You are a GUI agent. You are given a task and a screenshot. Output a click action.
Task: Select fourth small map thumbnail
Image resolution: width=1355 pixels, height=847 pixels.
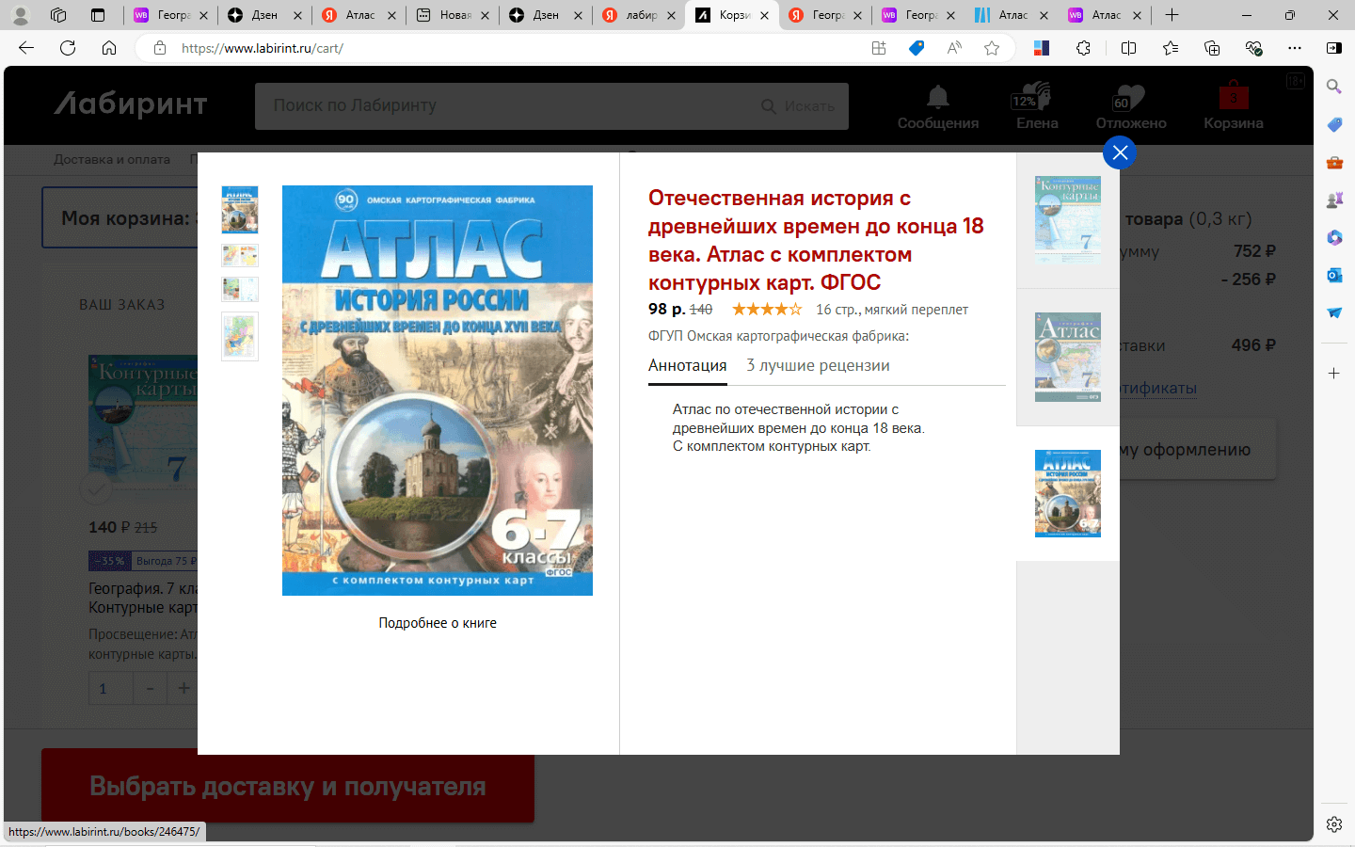[x=240, y=336]
